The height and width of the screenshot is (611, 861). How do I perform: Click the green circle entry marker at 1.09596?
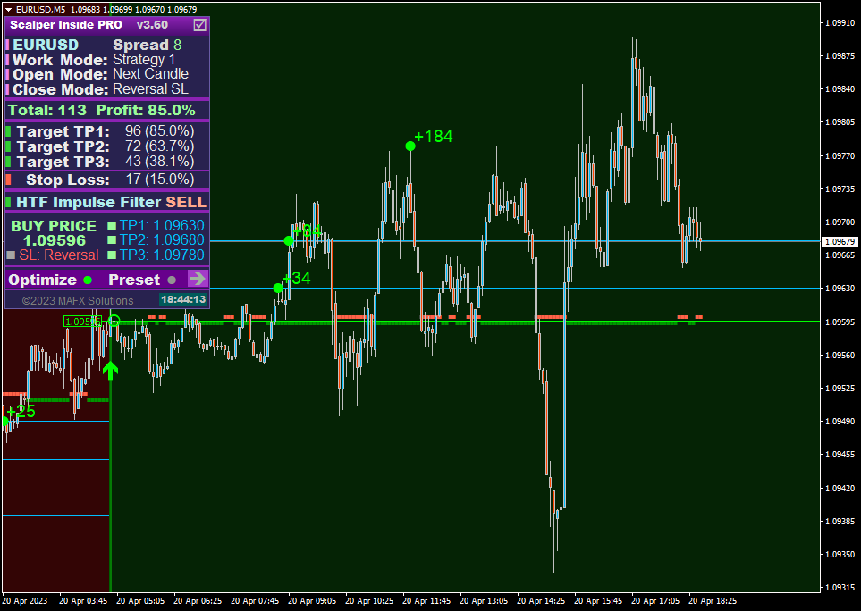click(x=114, y=321)
